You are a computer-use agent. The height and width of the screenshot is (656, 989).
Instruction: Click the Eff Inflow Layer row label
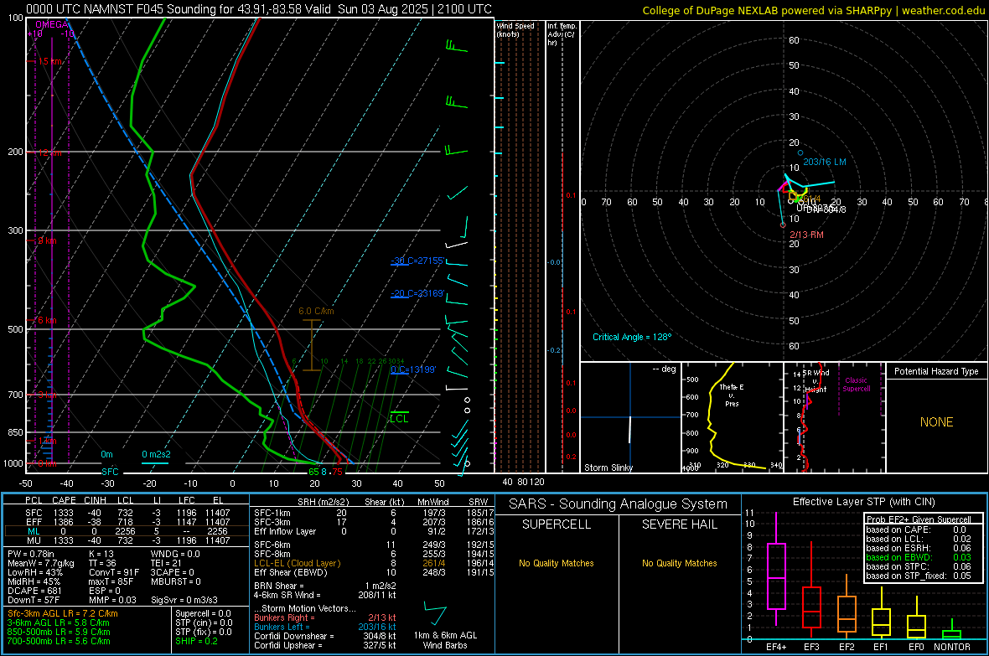tap(285, 531)
